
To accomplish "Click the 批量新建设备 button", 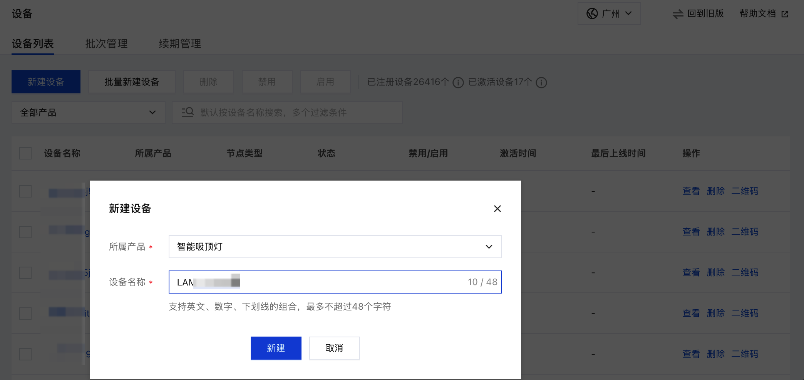I will point(132,82).
